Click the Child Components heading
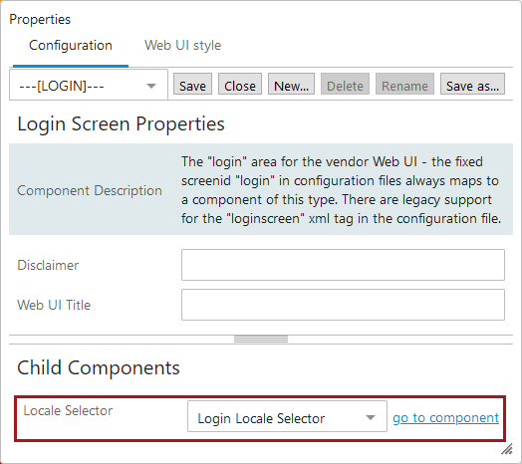Image resolution: width=522 pixels, height=464 pixels. point(99,367)
